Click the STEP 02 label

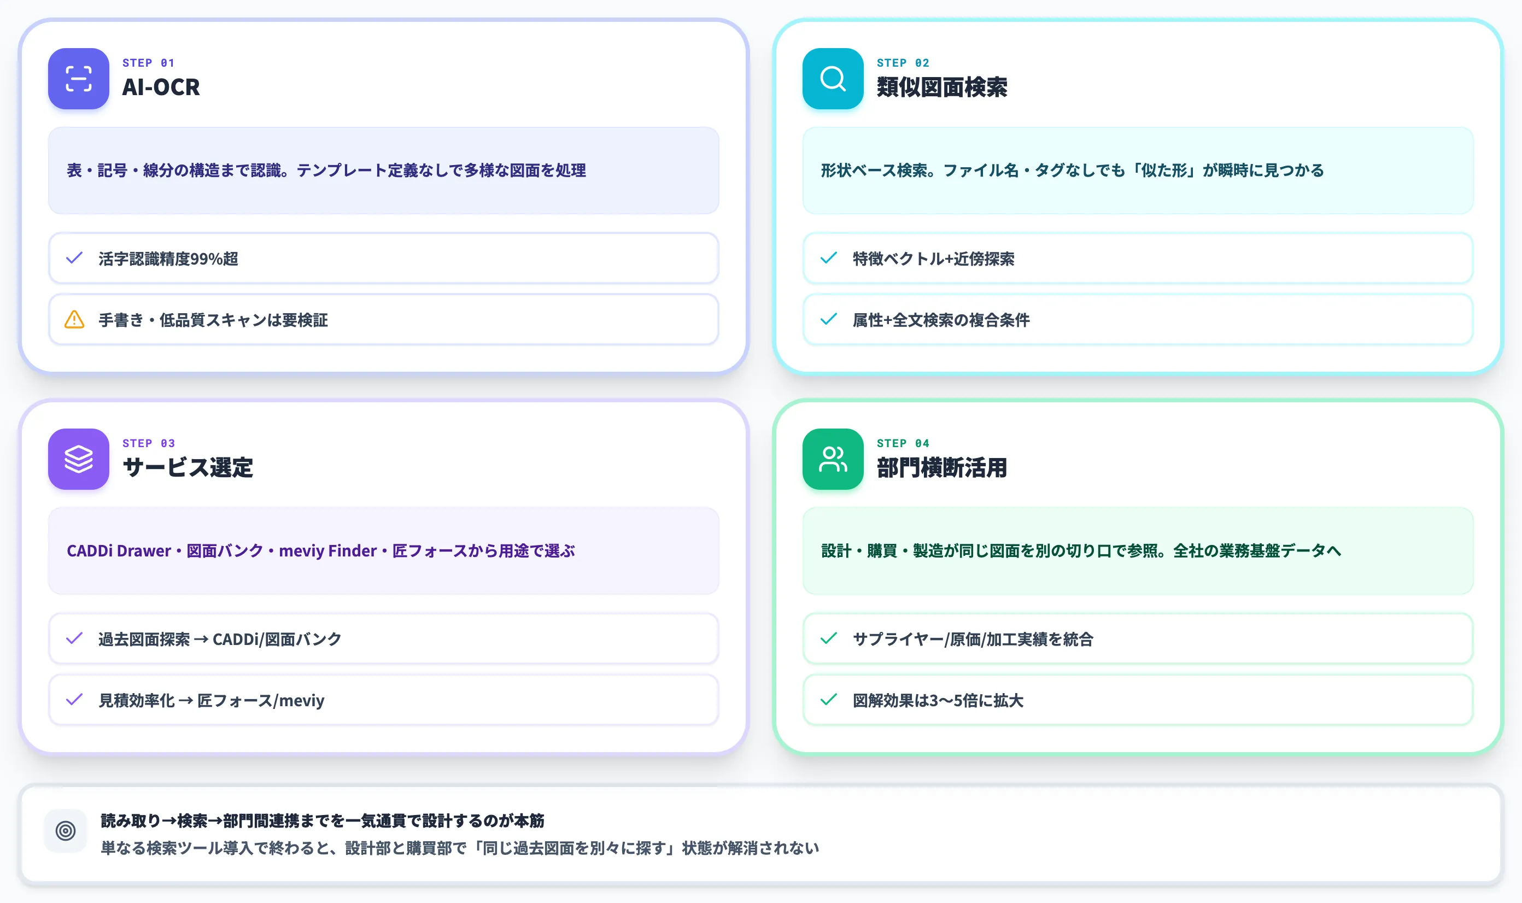903,63
